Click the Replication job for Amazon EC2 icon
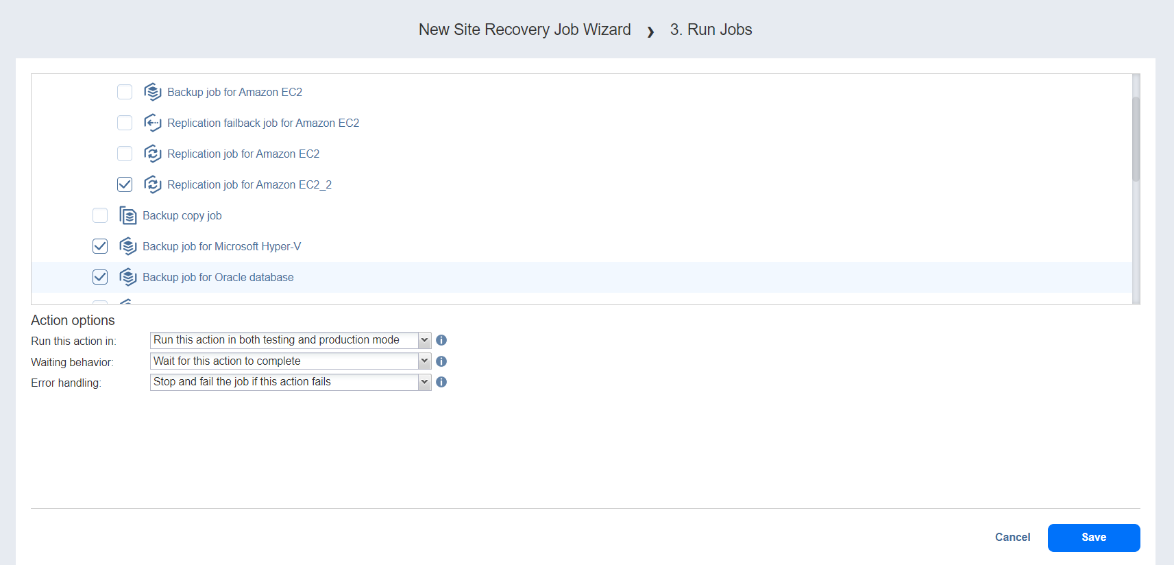1174x565 pixels. pos(152,154)
